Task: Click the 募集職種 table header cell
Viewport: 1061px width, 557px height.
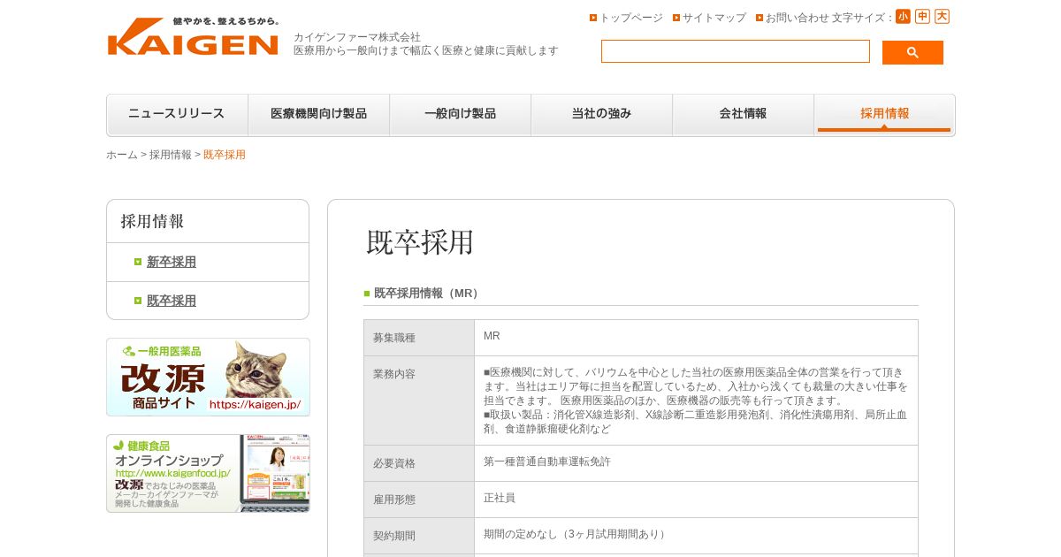Action: tap(419, 338)
